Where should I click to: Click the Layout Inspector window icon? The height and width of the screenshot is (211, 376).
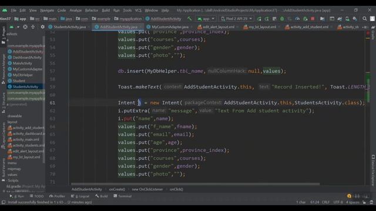(332, 19)
